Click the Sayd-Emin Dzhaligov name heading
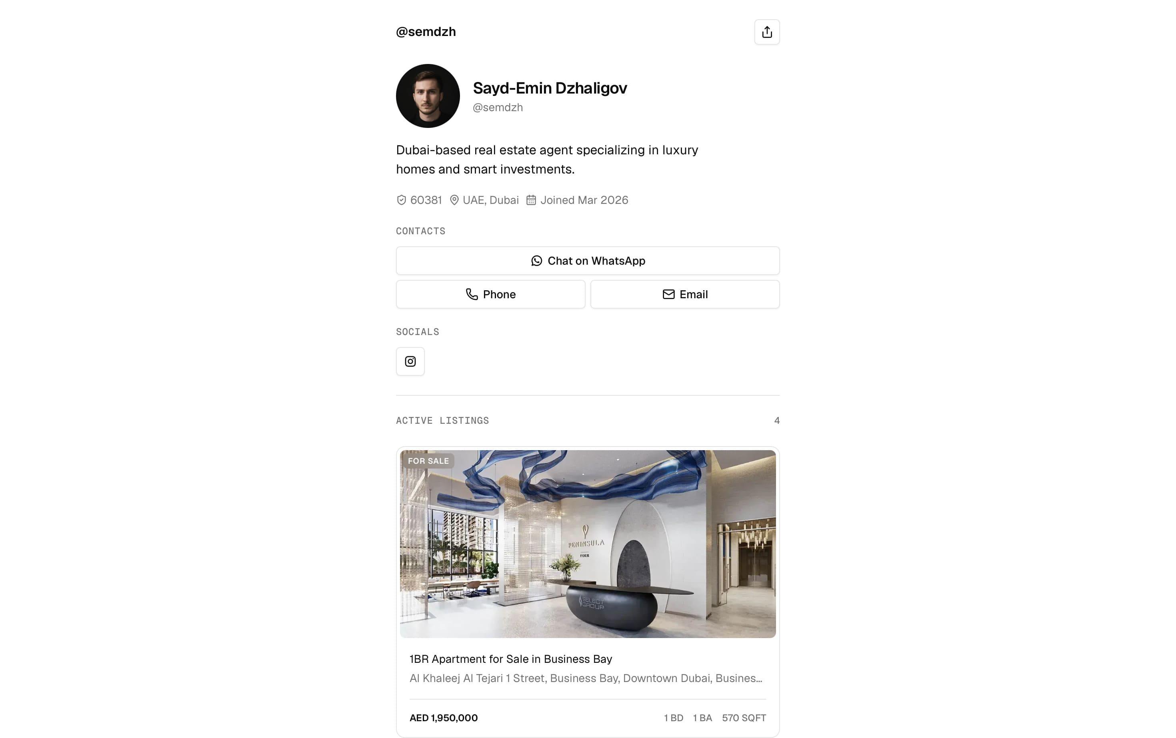This screenshot has height=738, width=1176. coord(550,88)
